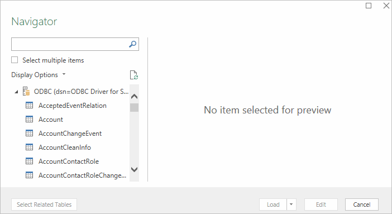Click the AcceptedEventRelation table icon
The width and height of the screenshot is (392, 214).
click(x=29, y=106)
